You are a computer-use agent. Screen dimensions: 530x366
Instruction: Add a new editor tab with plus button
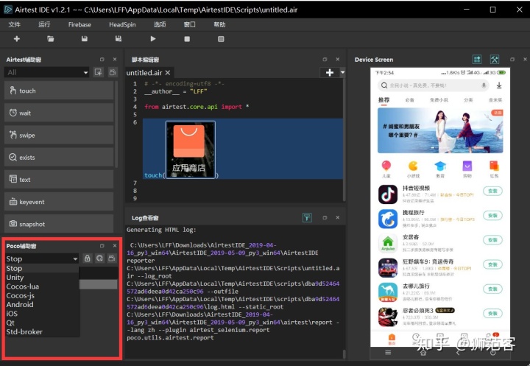click(330, 72)
